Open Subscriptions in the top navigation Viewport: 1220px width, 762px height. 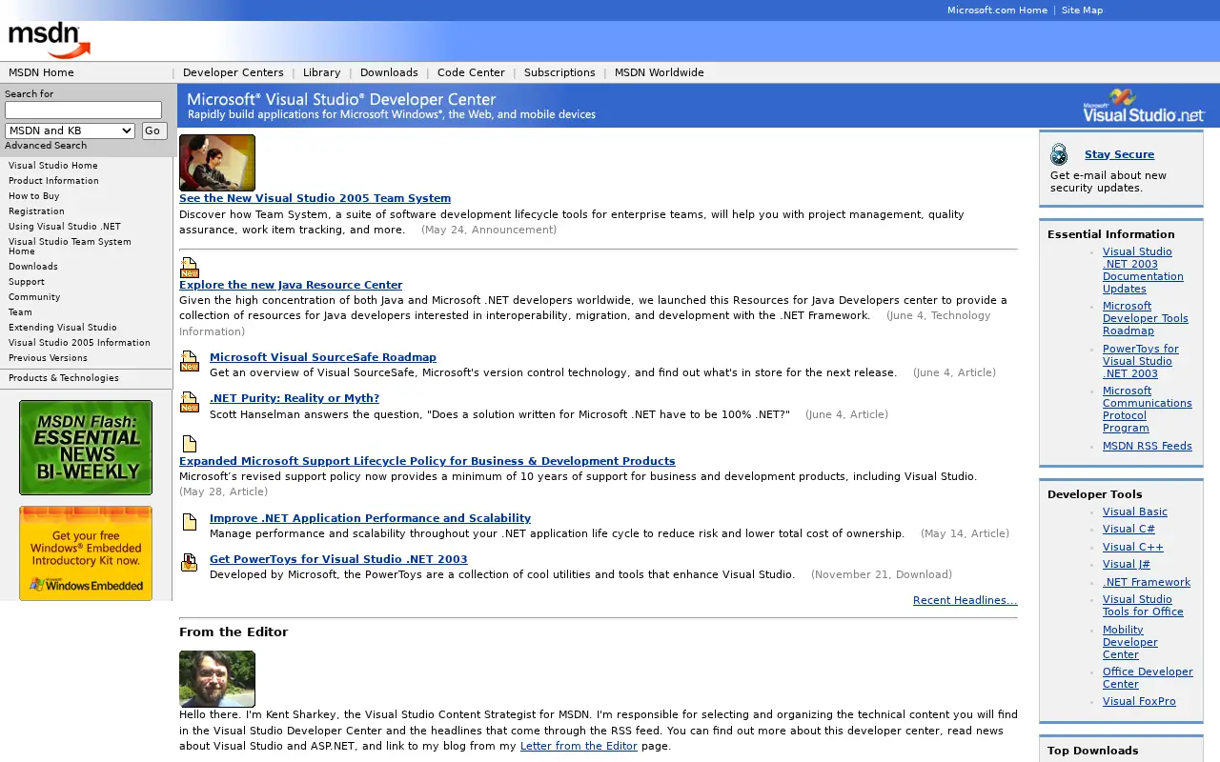point(559,72)
